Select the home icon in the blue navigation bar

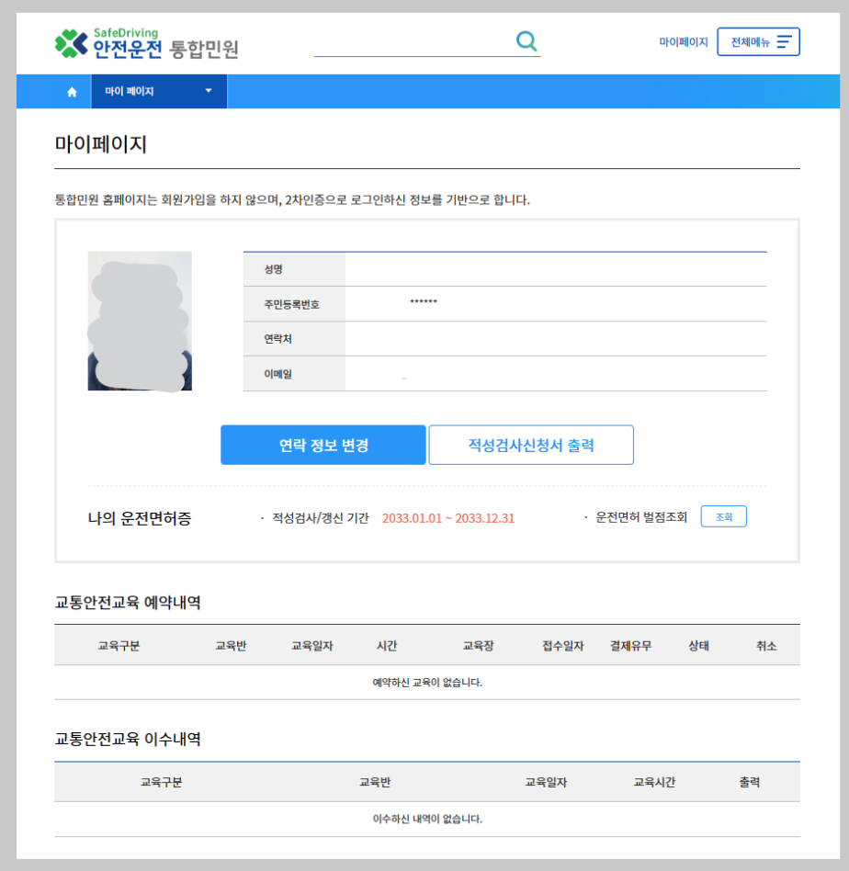pyautogui.click(x=71, y=91)
